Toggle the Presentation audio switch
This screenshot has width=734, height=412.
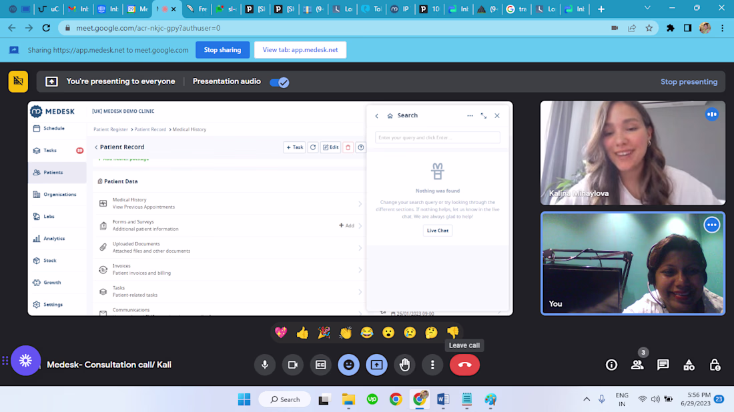tap(280, 82)
